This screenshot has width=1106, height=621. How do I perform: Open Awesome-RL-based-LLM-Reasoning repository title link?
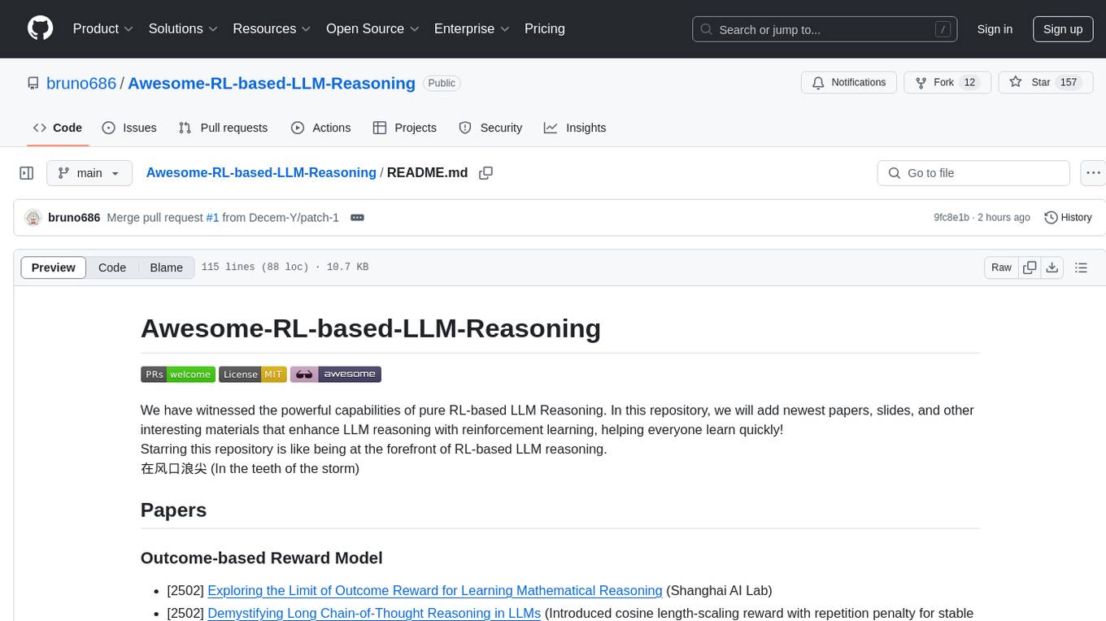[x=272, y=83]
